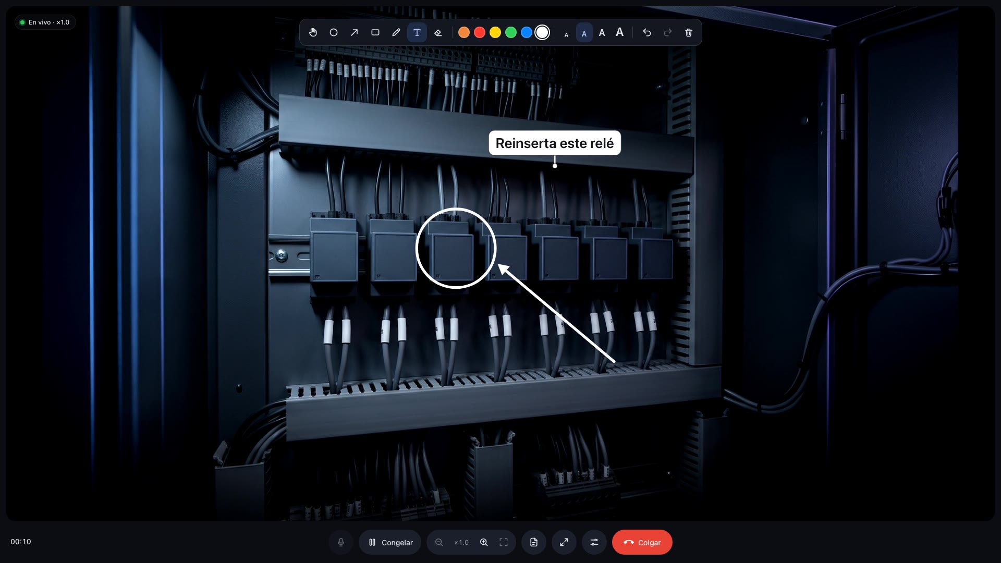Select the hand pan tool
The image size is (1001, 563).
click(x=313, y=32)
